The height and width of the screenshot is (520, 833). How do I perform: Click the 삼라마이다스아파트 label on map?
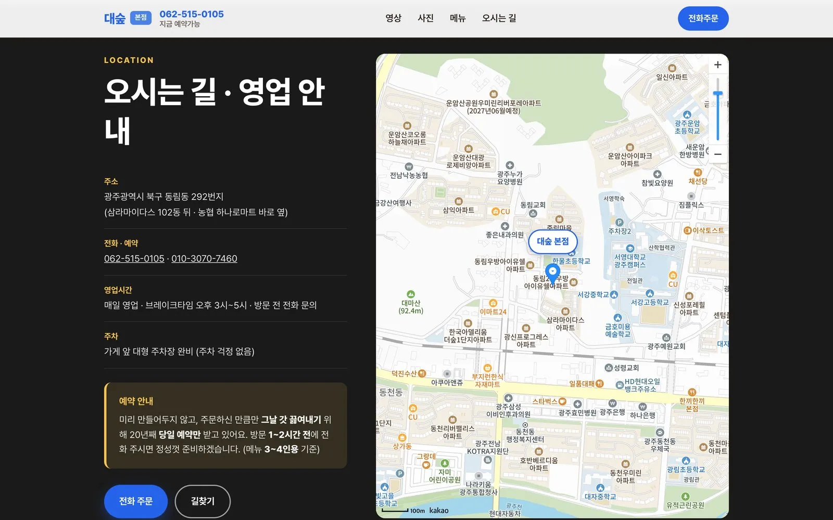pos(565,323)
